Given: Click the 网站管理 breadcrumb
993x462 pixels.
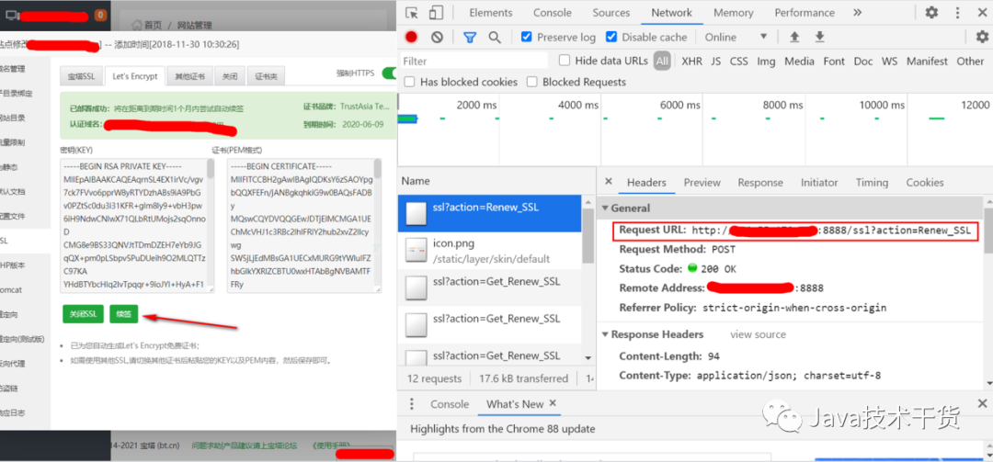Looking at the screenshot, I should pos(194,26).
